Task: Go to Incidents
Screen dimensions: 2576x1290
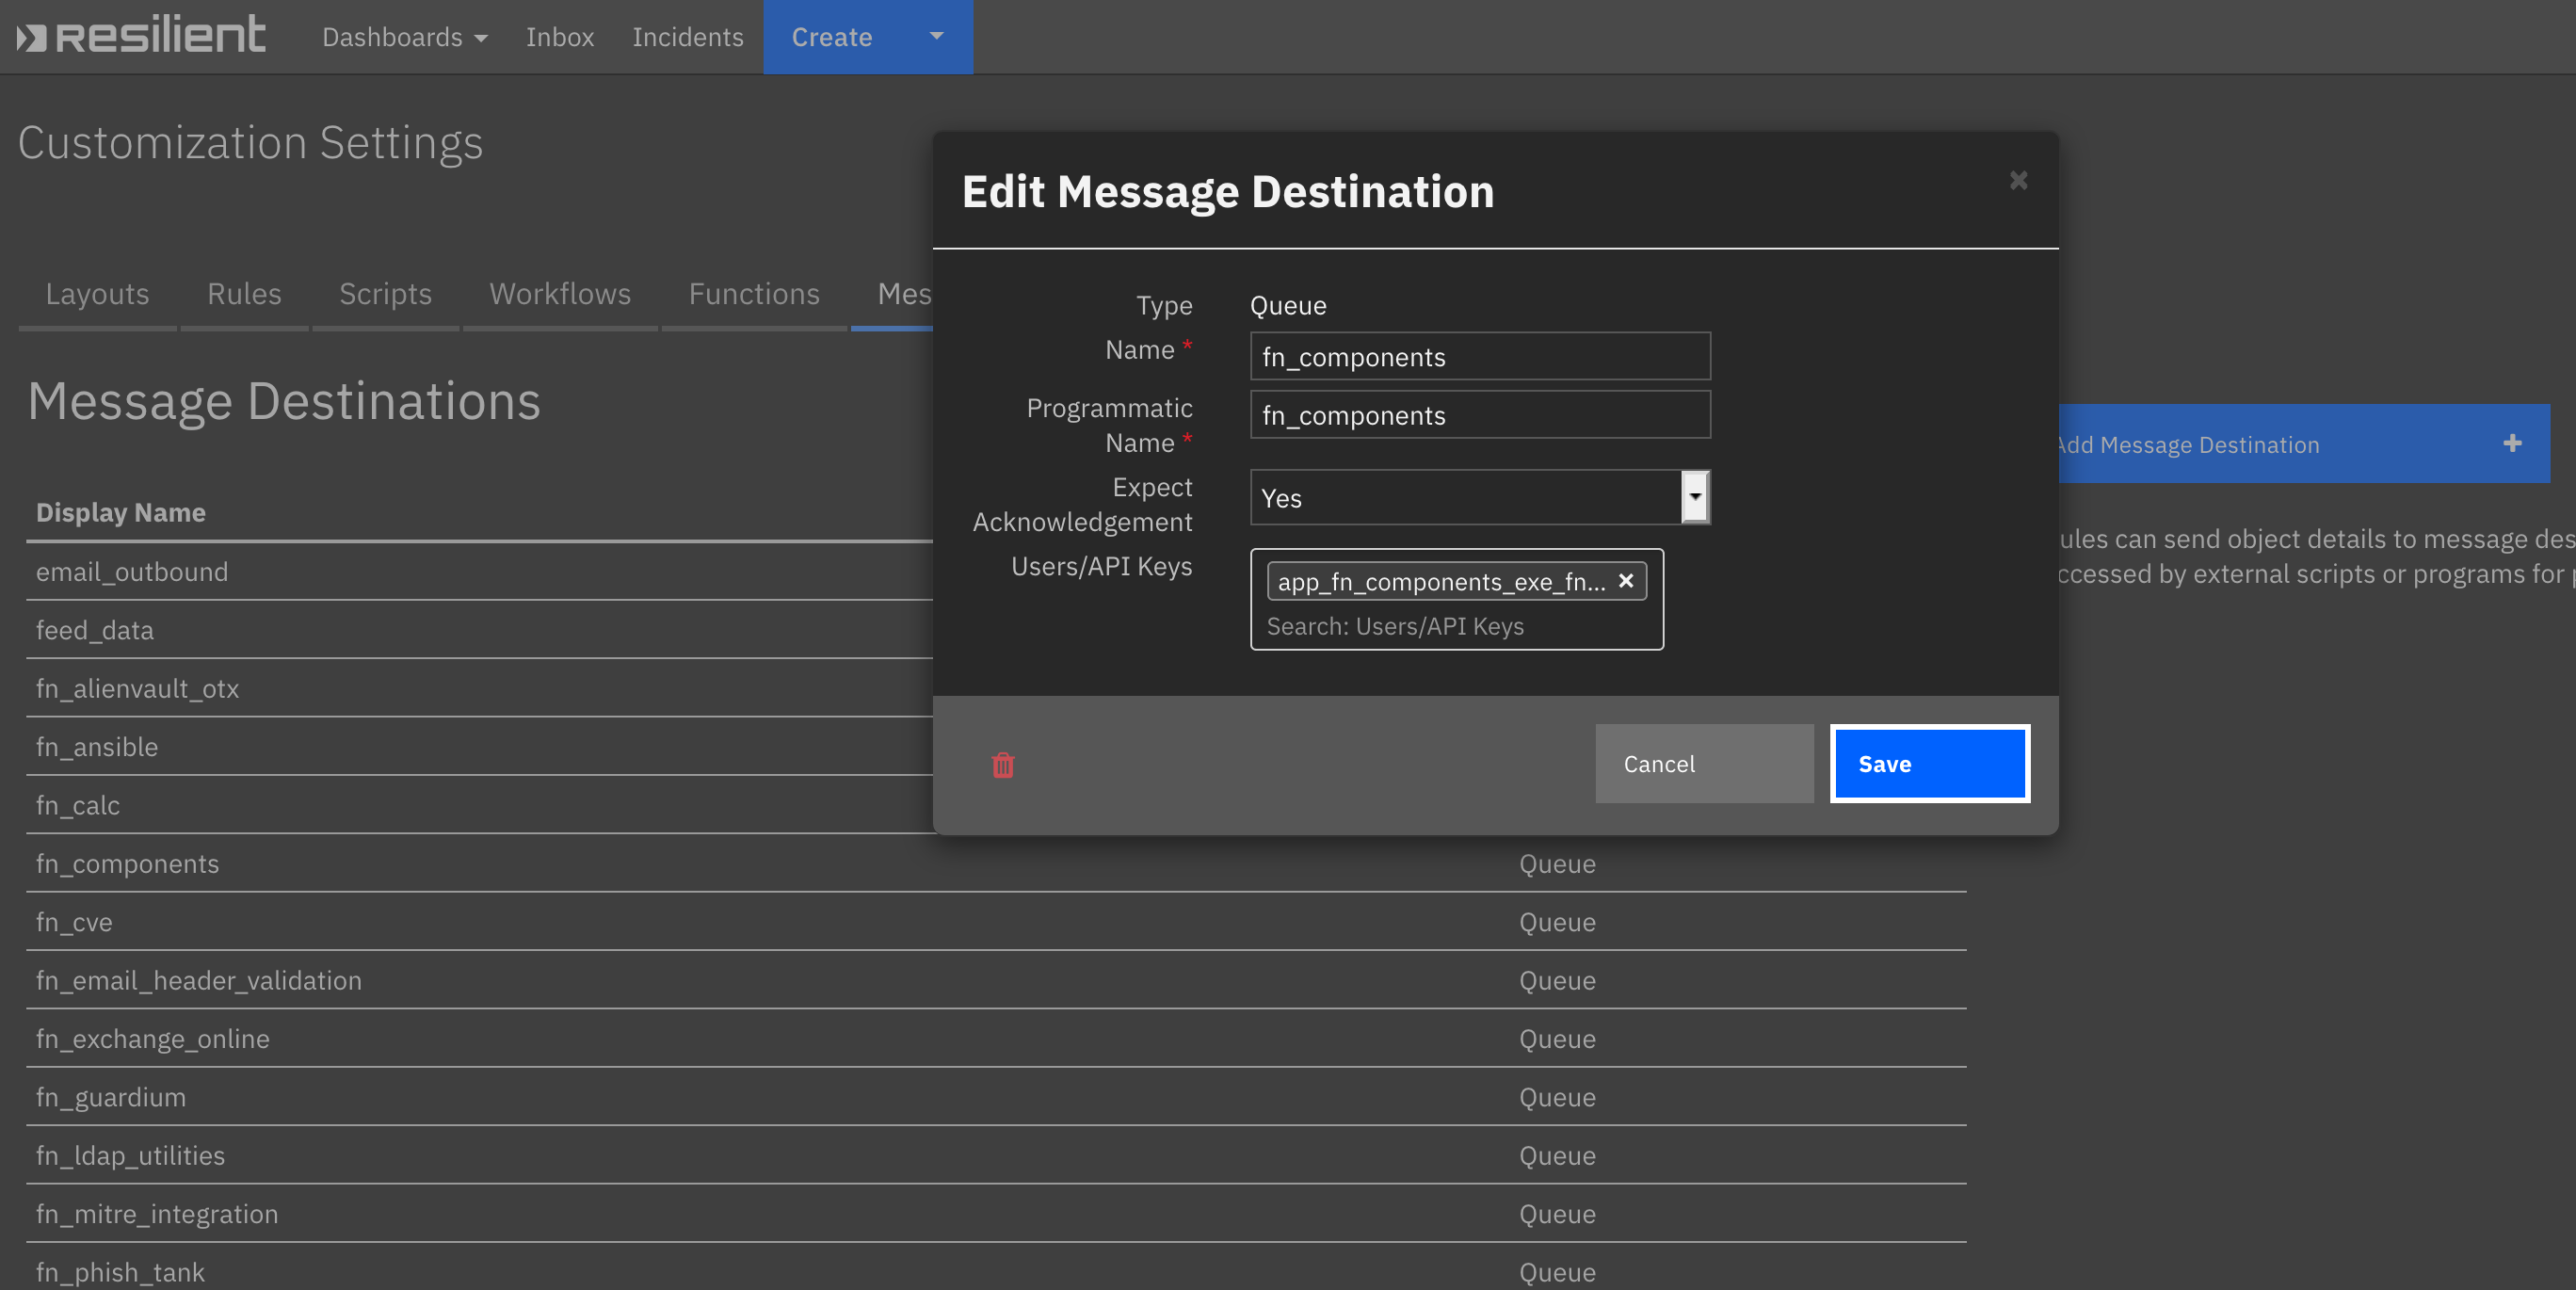Action: pos(688,37)
